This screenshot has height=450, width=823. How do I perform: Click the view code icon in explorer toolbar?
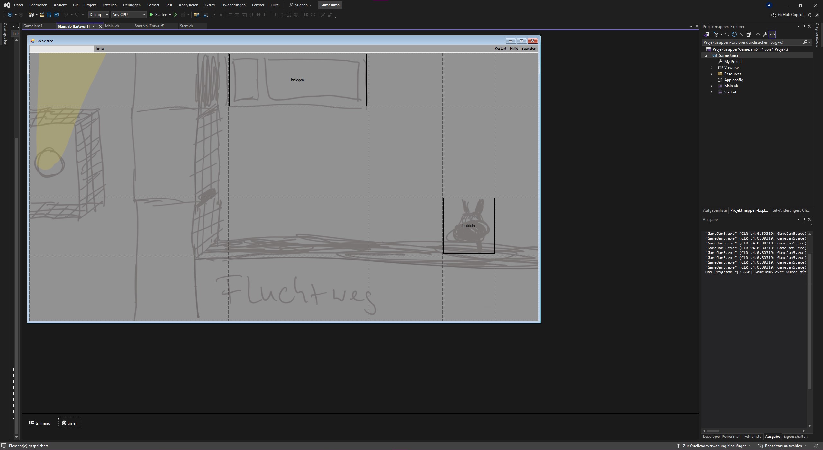[758, 34]
